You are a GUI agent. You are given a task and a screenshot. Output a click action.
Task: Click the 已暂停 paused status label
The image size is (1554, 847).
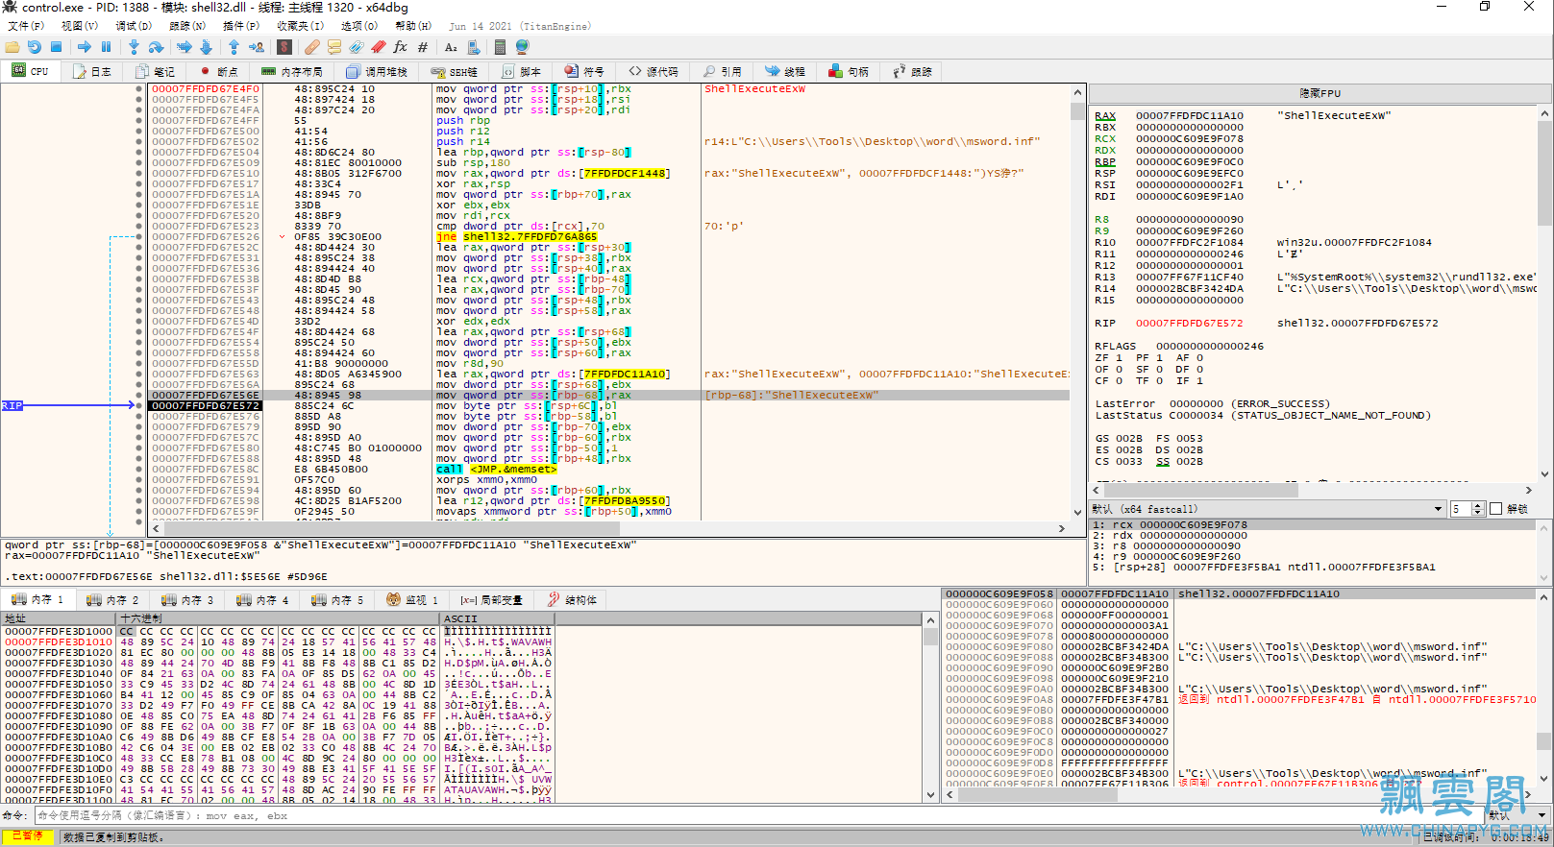coord(28,836)
